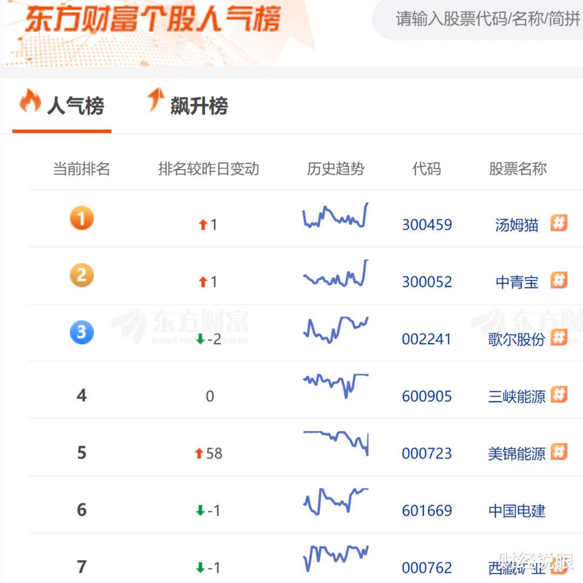Screen dimensions: 583x583
Task: Click rank number 6
Action: pos(82,510)
